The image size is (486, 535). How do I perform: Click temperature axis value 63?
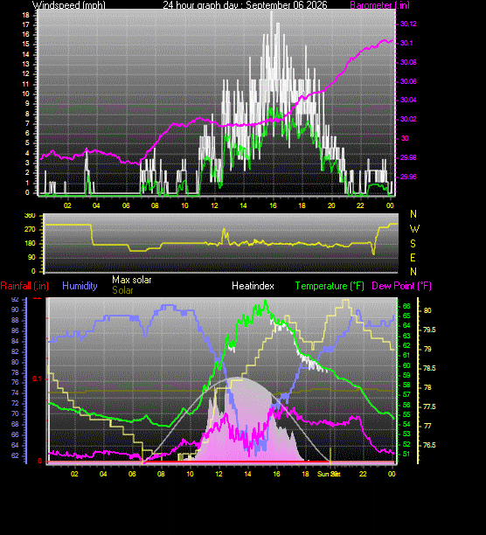[x=406, y=336]
